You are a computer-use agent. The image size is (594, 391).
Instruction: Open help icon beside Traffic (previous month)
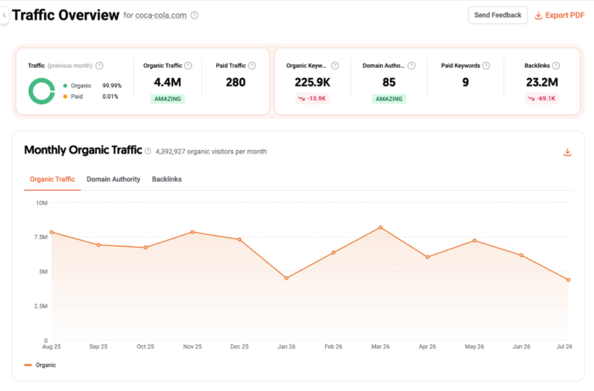pos(99,66)
